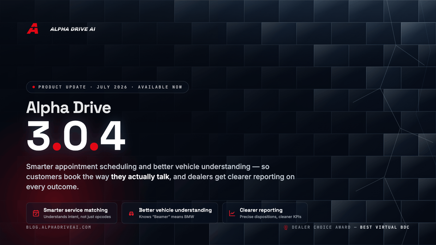Click the bold words 'they actually talk'
The height and width of the screenshot is (245, 436).
click(x=140, y=177)
